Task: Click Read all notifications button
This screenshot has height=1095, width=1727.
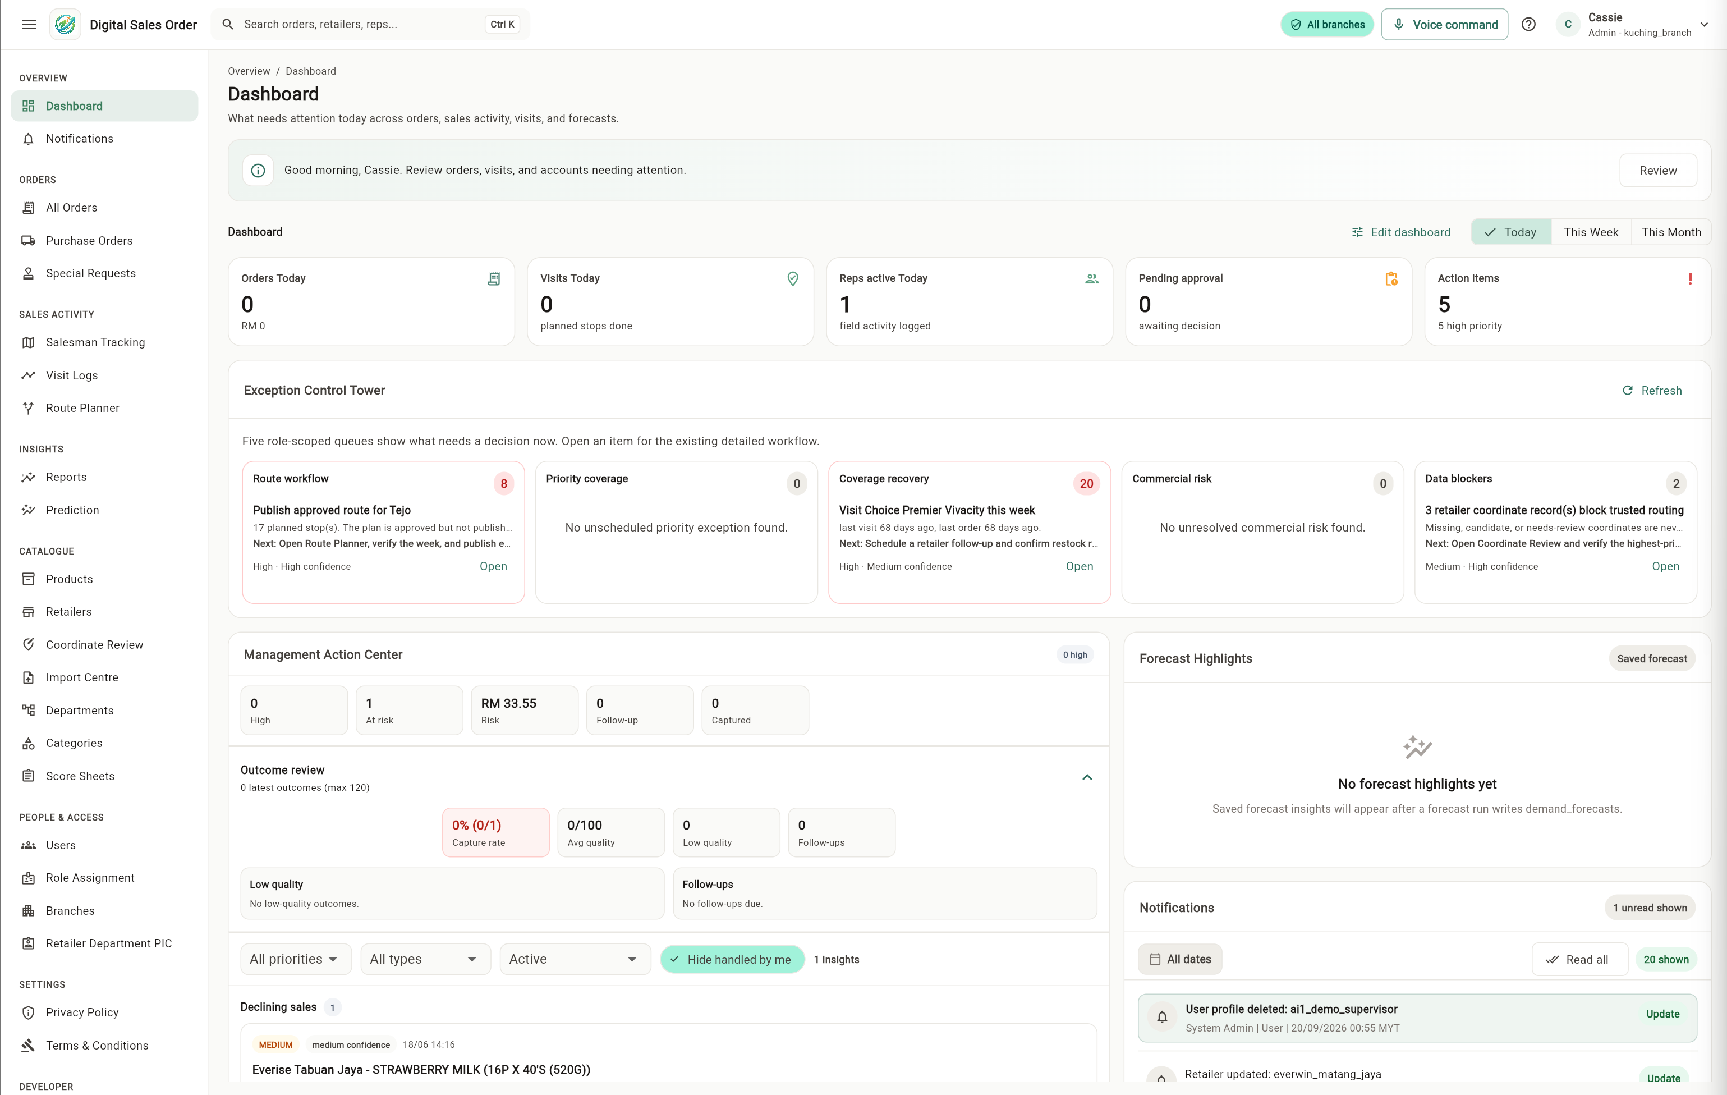Action: tap(1580, 959)
